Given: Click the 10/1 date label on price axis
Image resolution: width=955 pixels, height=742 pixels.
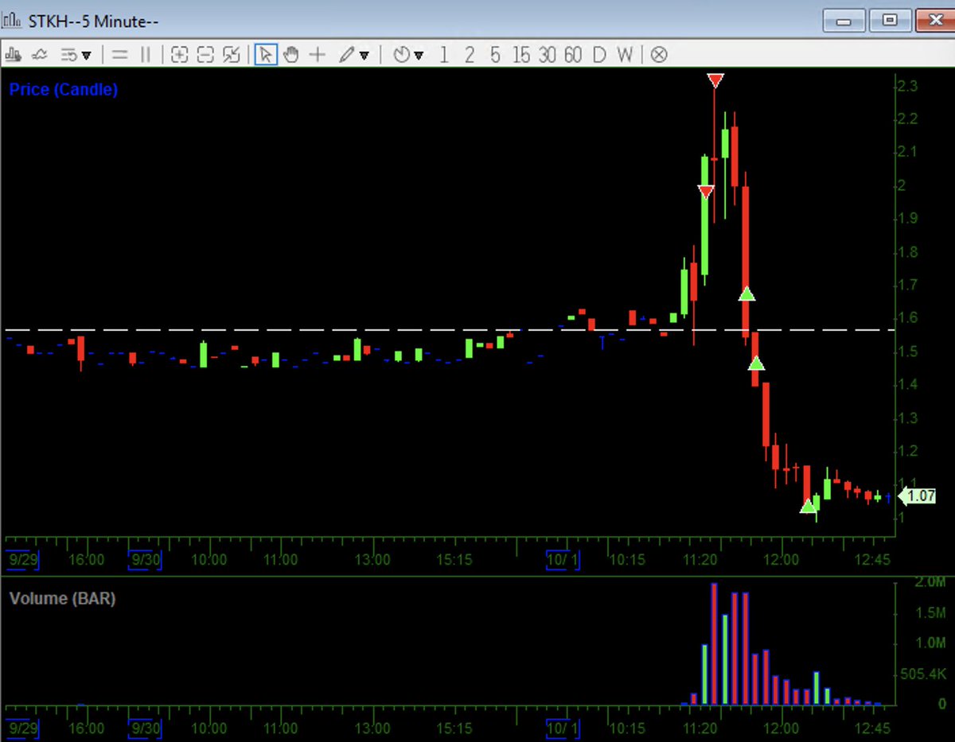Looking at the screenshot, I should [563, 559].
